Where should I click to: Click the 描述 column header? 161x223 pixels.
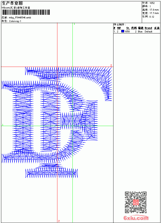click(141, 28)
